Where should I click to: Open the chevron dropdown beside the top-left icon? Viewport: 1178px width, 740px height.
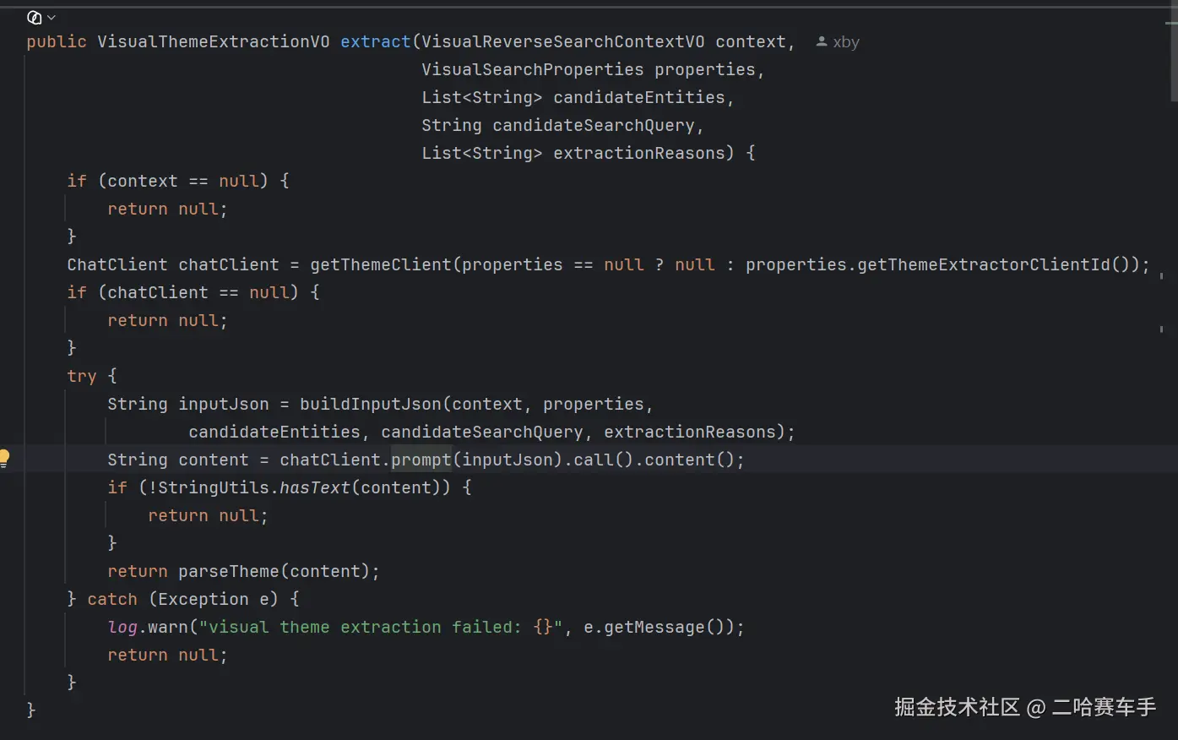tap(52, 18)
